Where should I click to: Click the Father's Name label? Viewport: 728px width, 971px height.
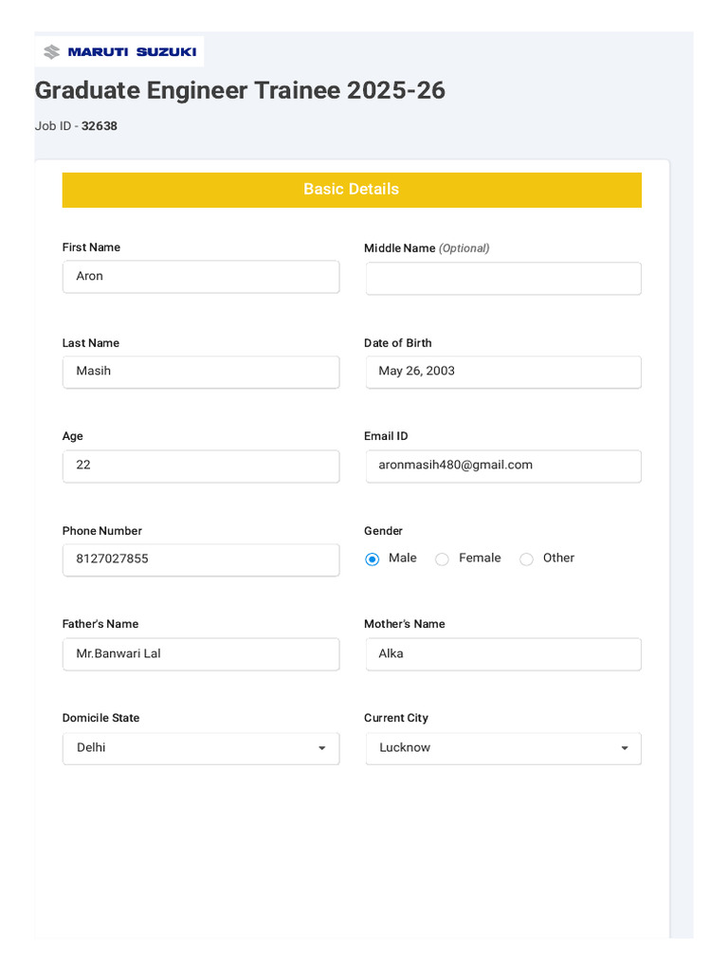point(100,624)
